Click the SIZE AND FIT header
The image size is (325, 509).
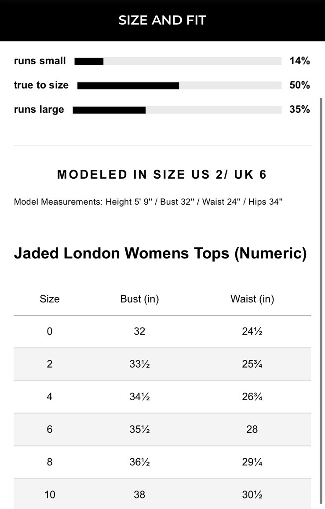pyautogui.click(x=162, y=20)
